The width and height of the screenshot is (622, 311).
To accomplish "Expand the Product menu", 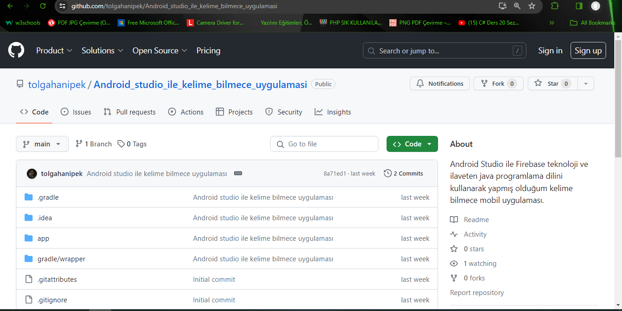I will (x=54, y=51).
